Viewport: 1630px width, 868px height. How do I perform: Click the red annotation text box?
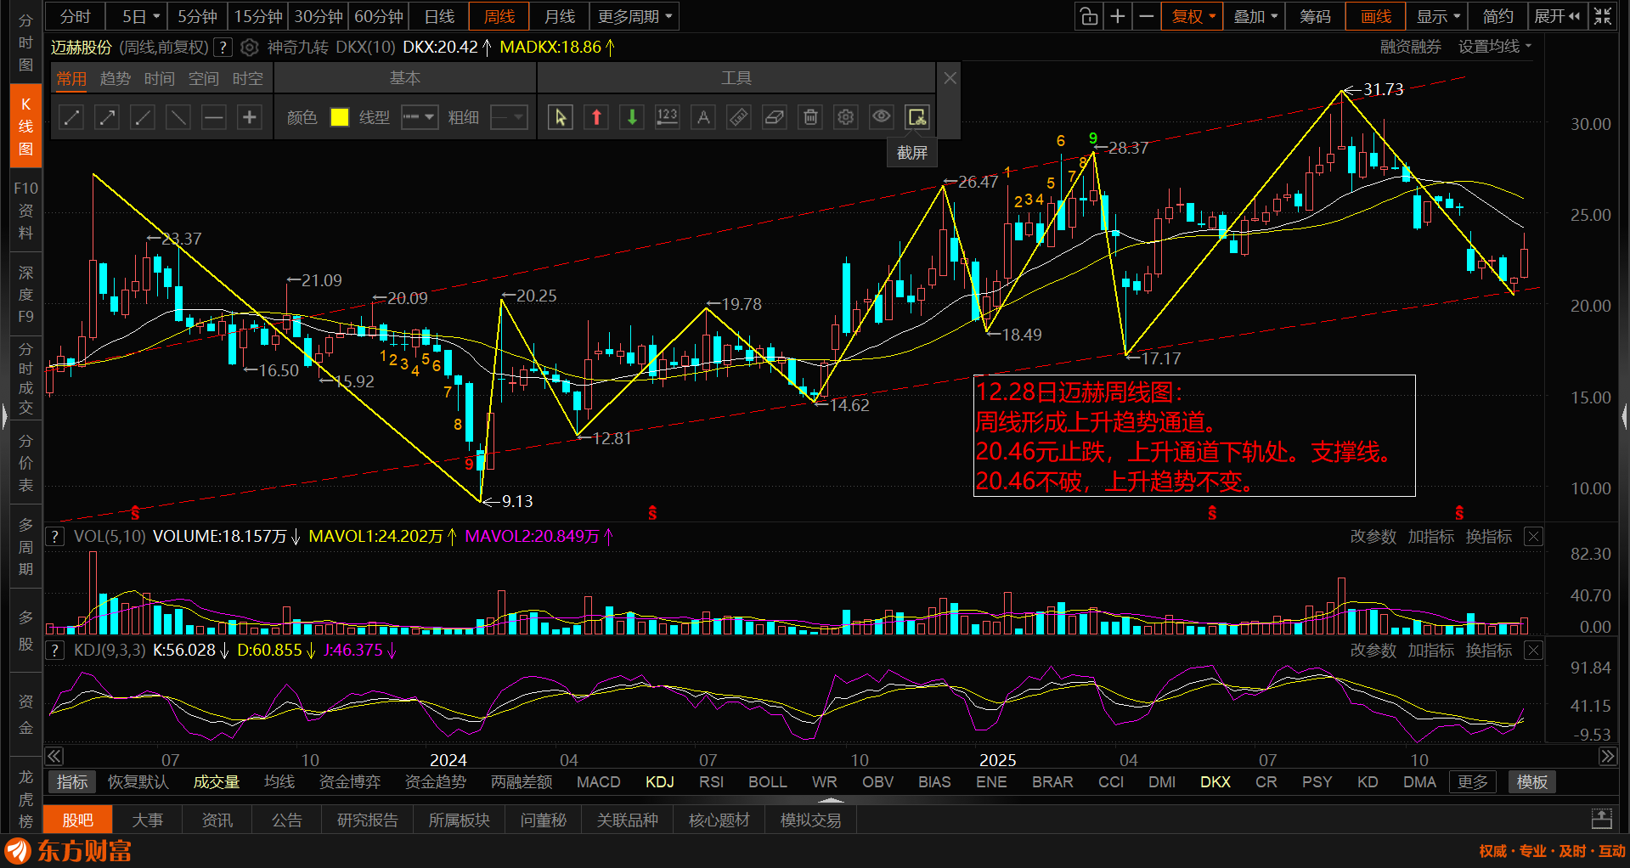(x=1194, y=436)
